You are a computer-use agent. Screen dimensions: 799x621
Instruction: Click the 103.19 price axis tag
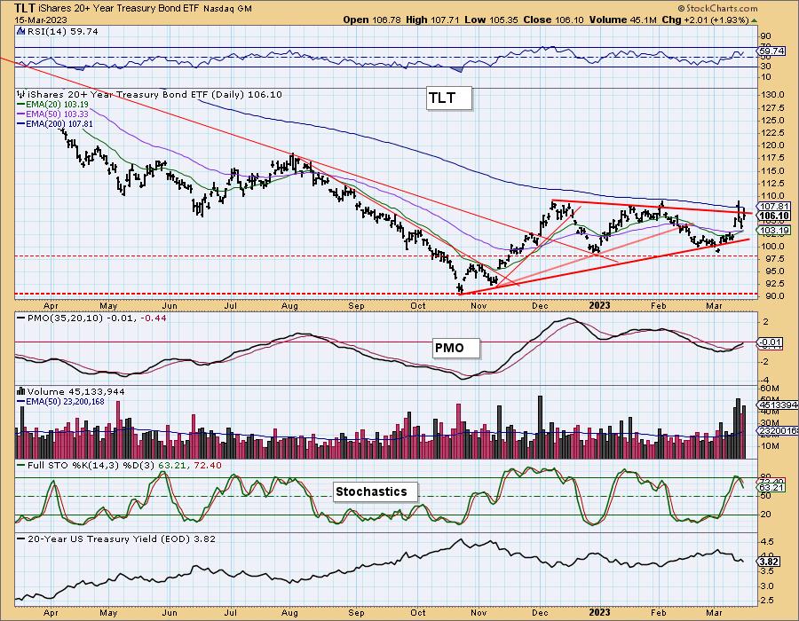coord(773,230)
